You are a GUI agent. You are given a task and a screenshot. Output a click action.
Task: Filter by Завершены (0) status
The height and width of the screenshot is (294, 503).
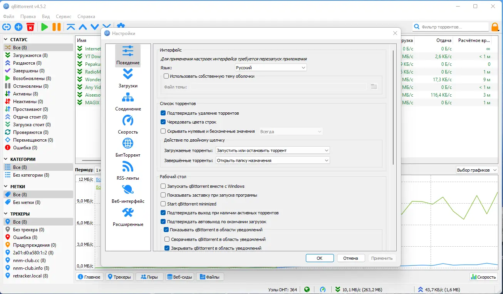pos(38,71)
